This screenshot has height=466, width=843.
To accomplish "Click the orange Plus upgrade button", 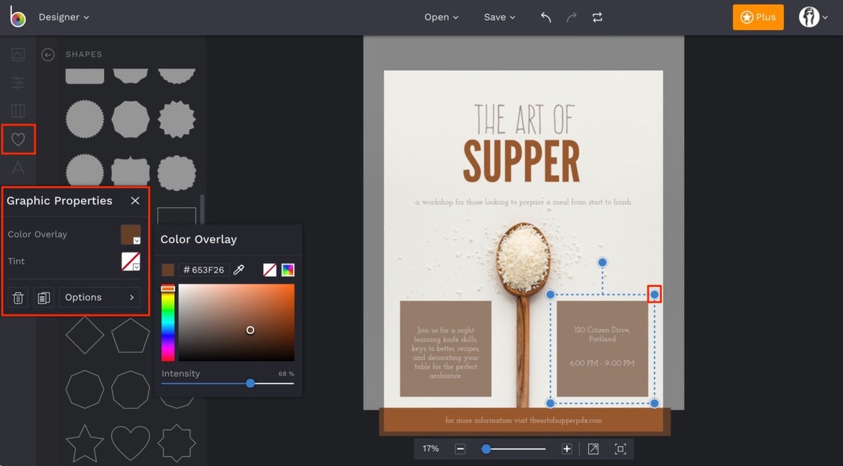I will coord(758,17).
